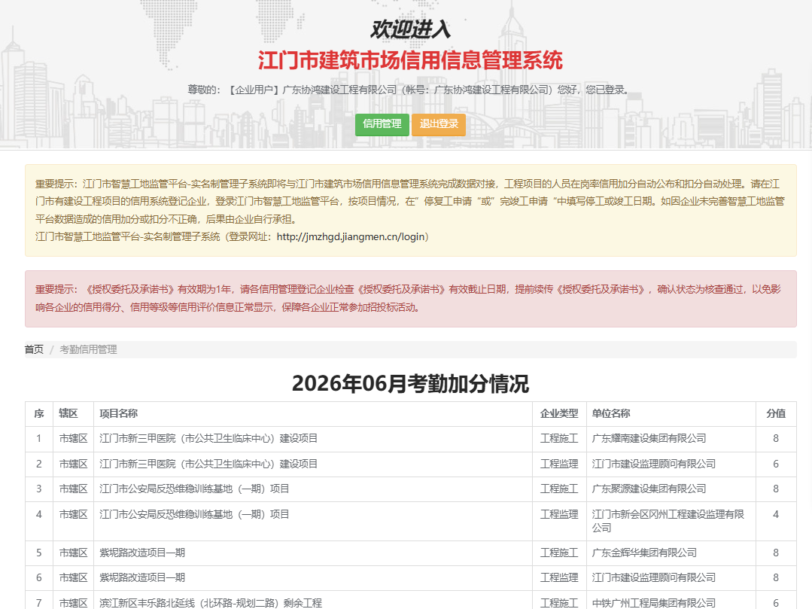Click the green 信用管理 button
This screenshot has height=609, width=812.
(x=382, y=124)
